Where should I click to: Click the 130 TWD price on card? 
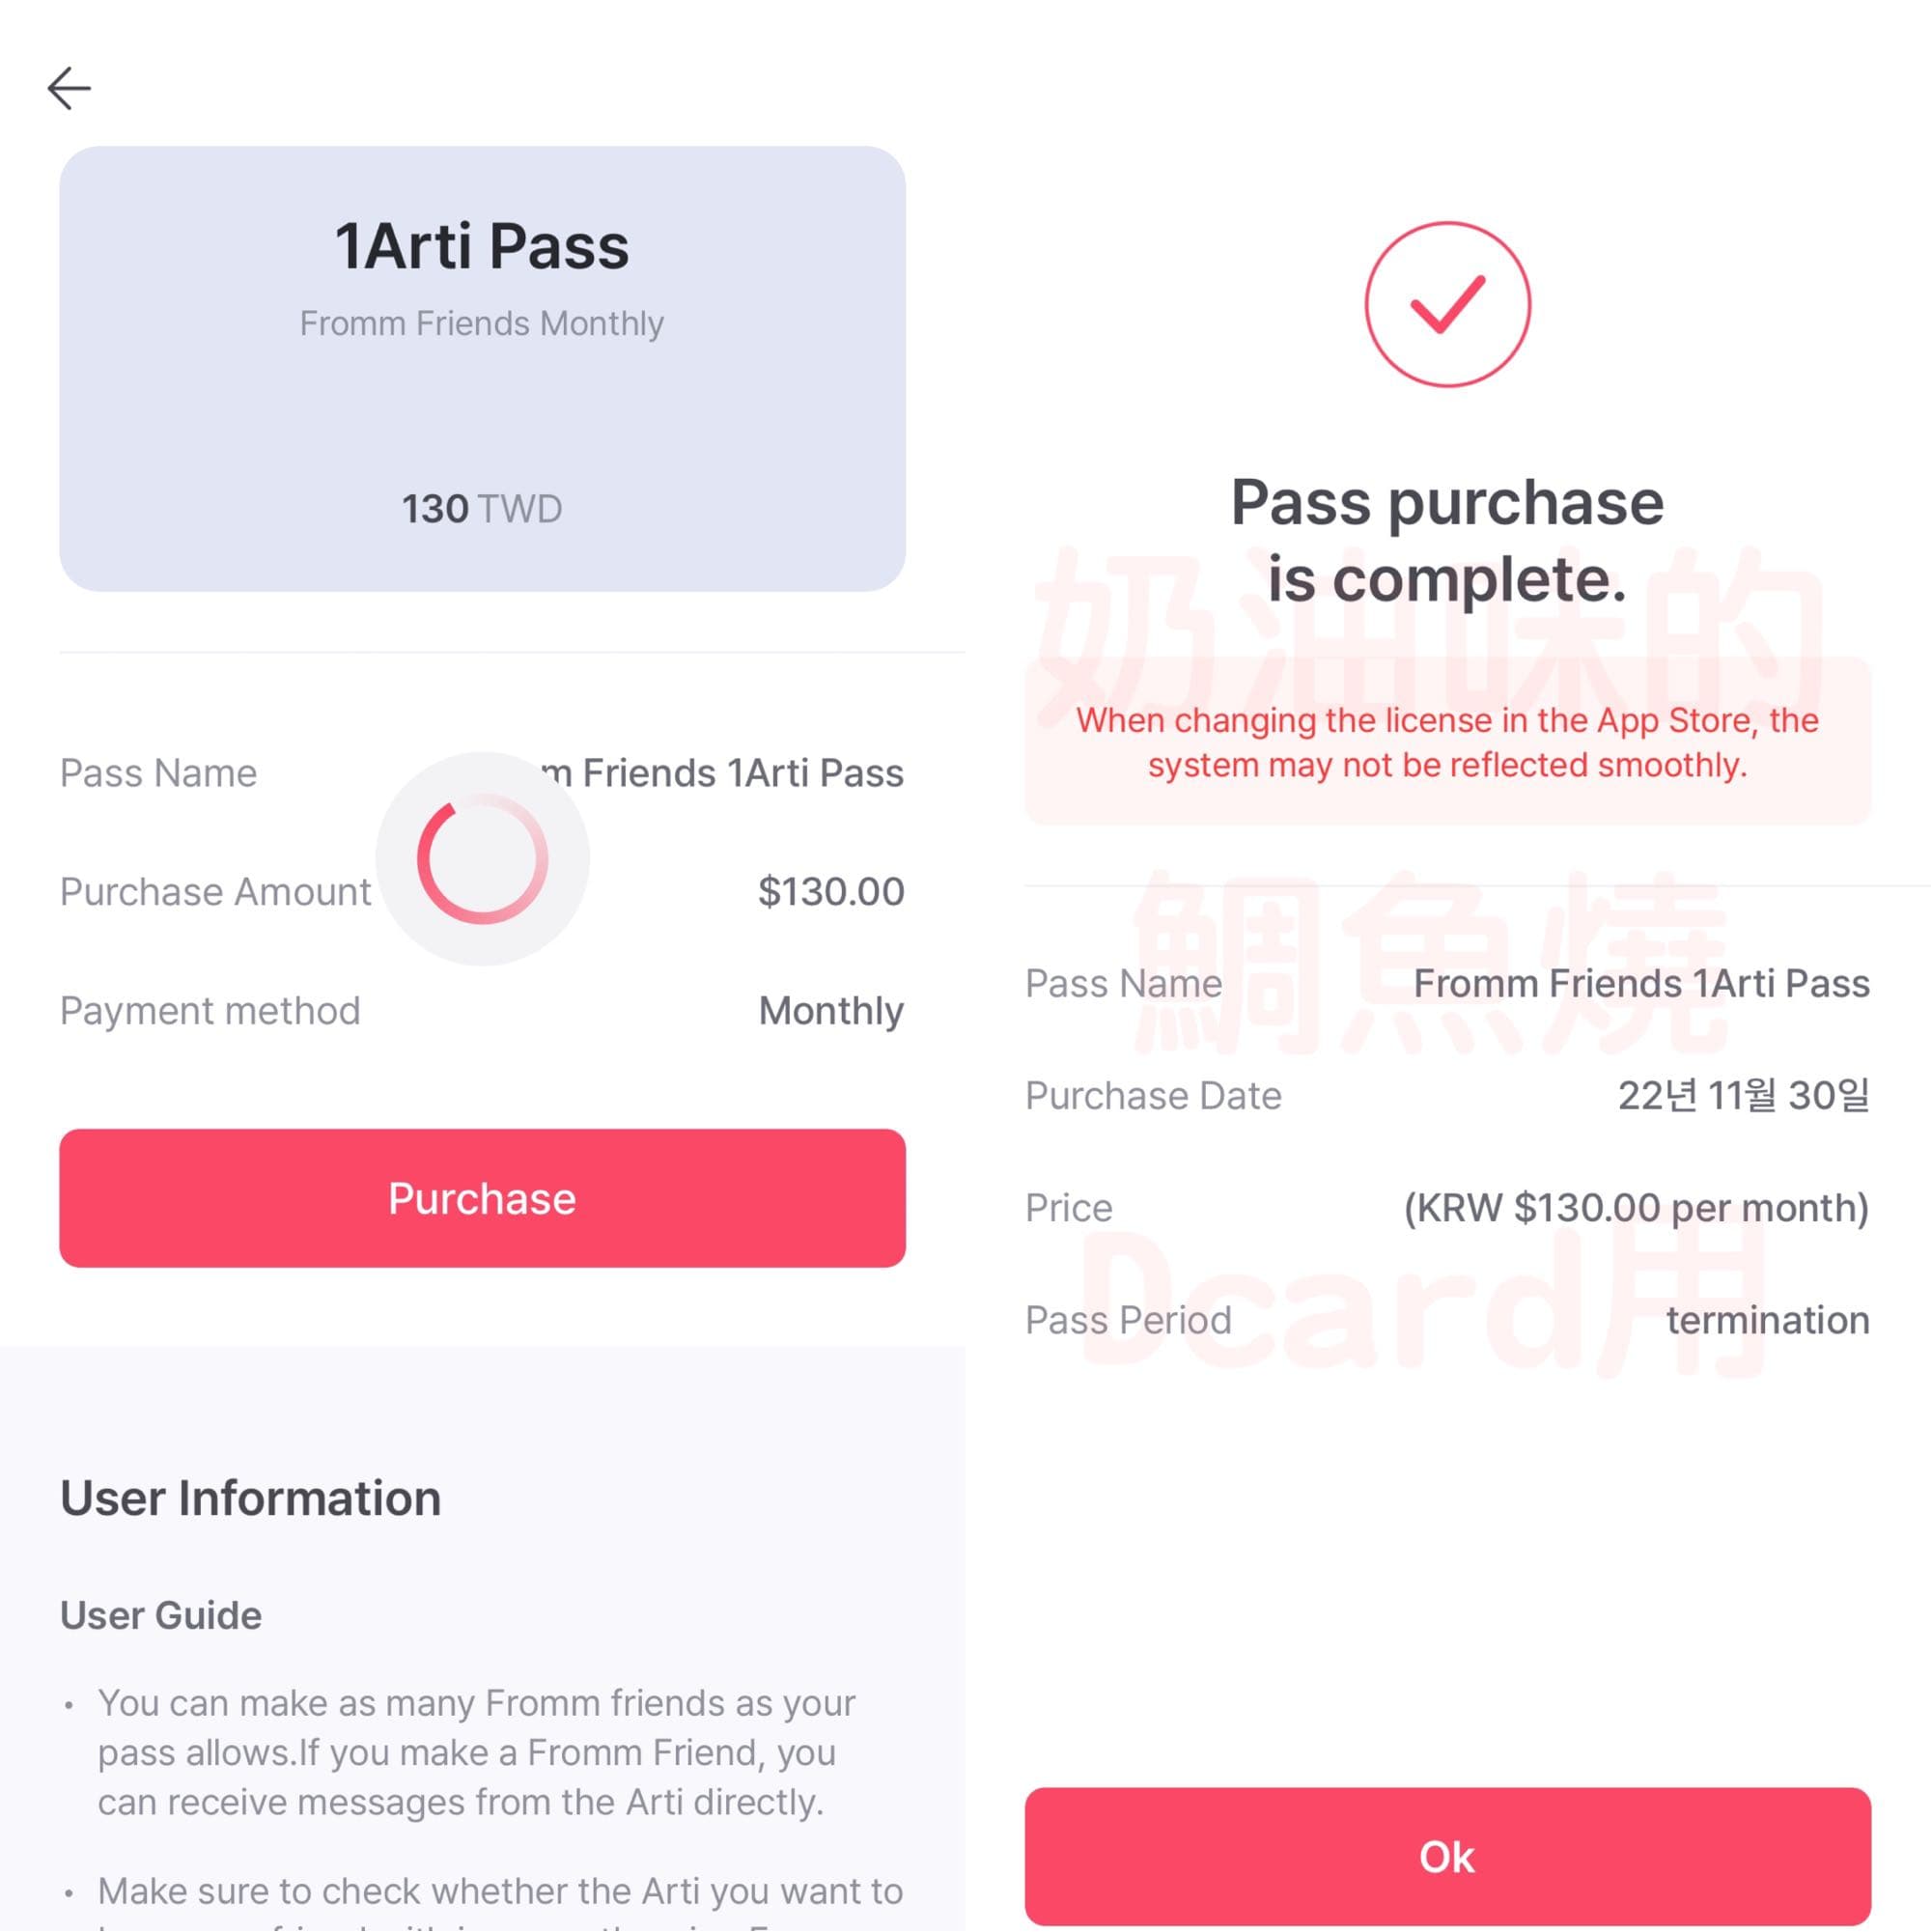tap(482, 509)
